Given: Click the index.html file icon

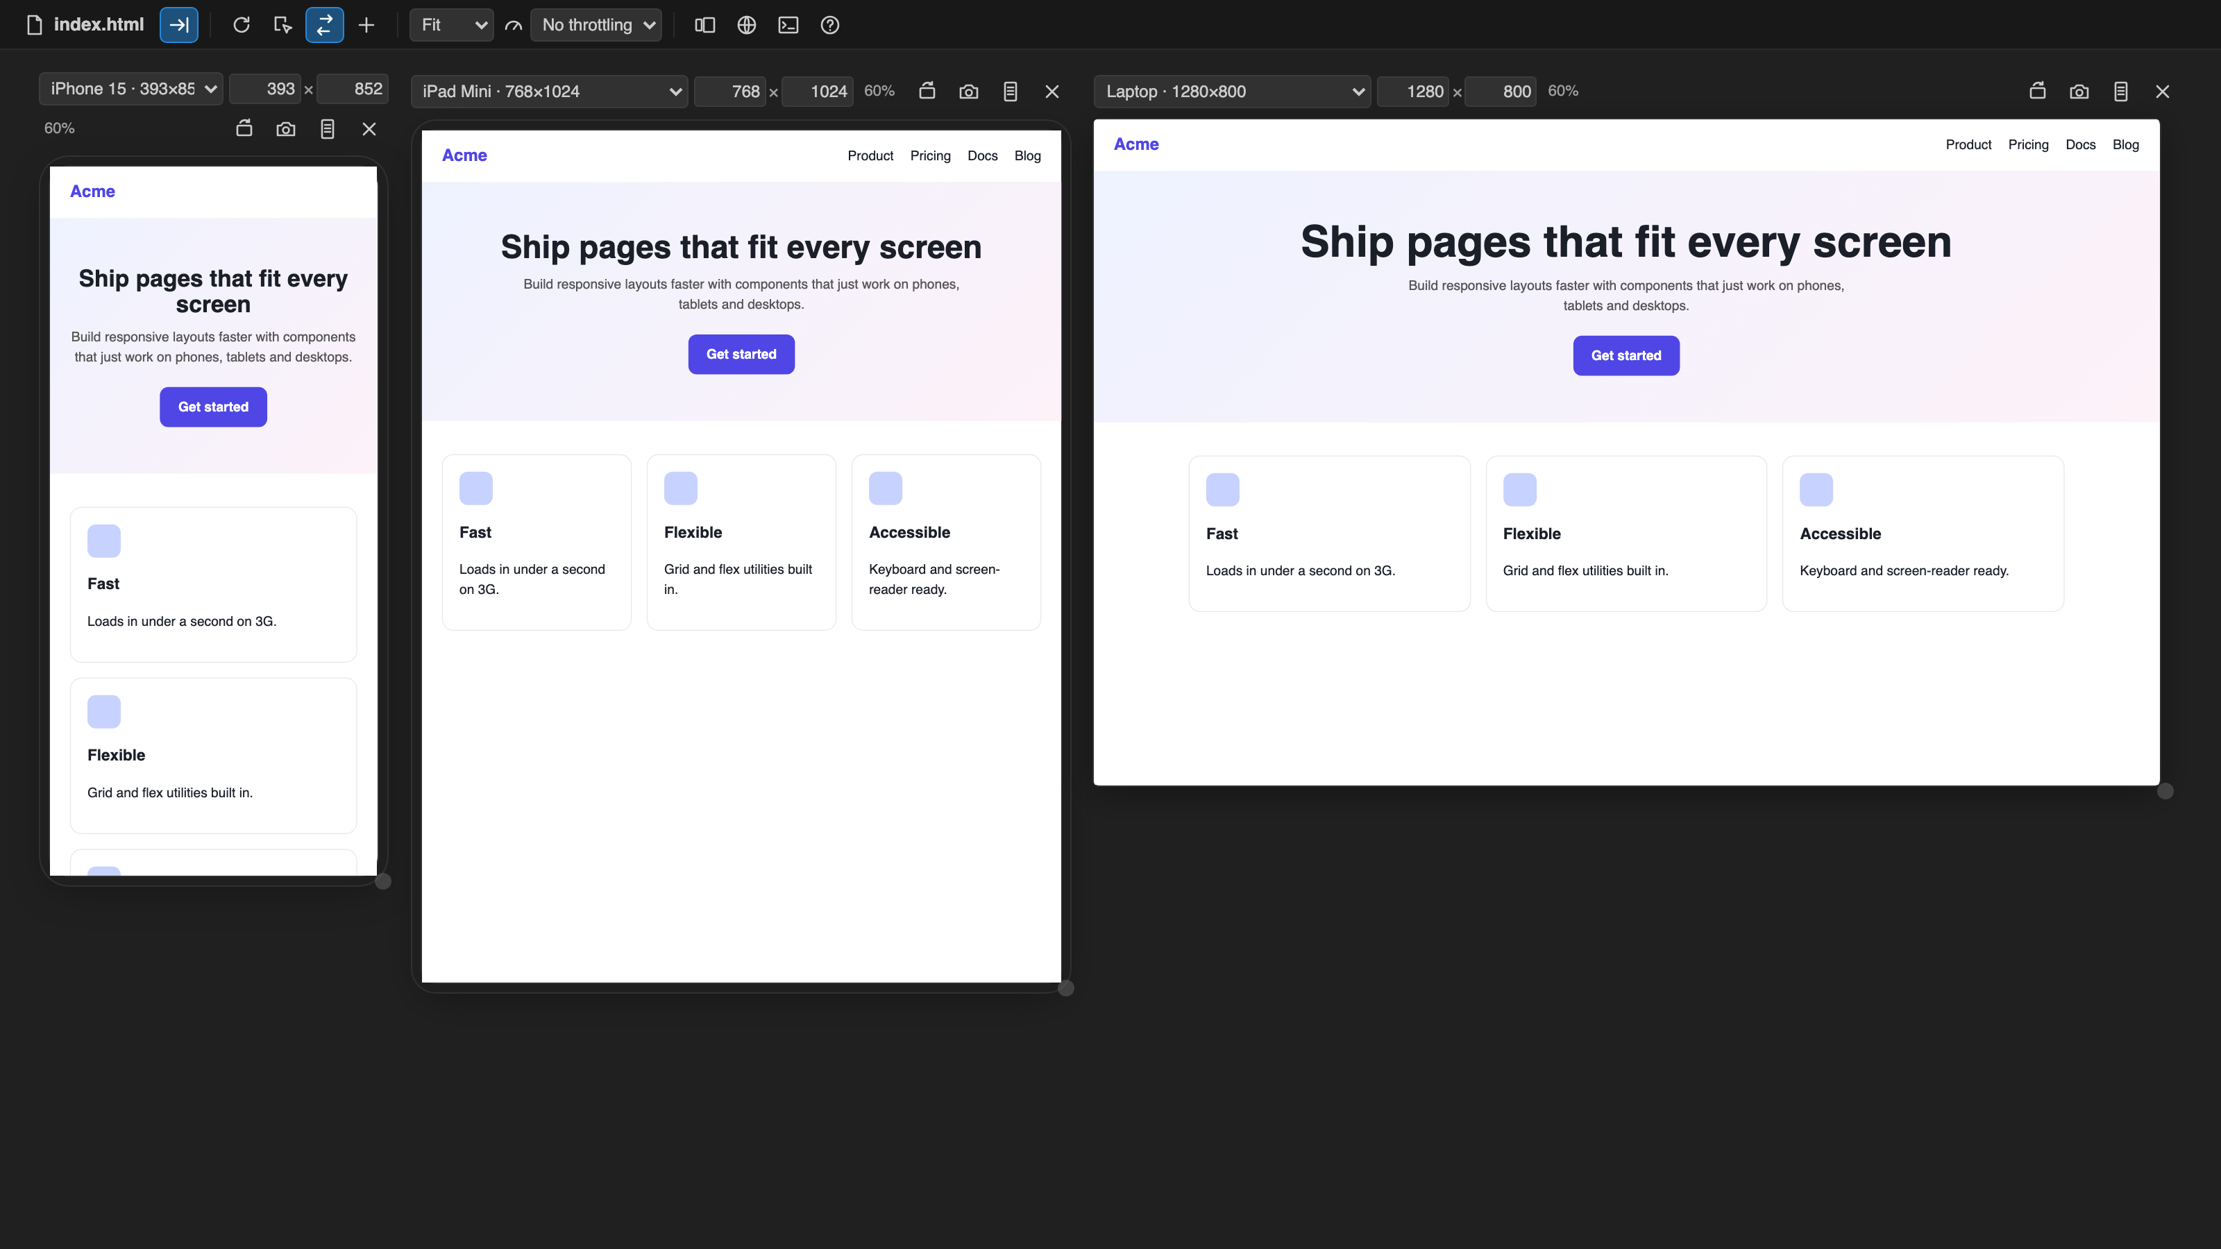Looking at the screenshot, I should 35,25.
